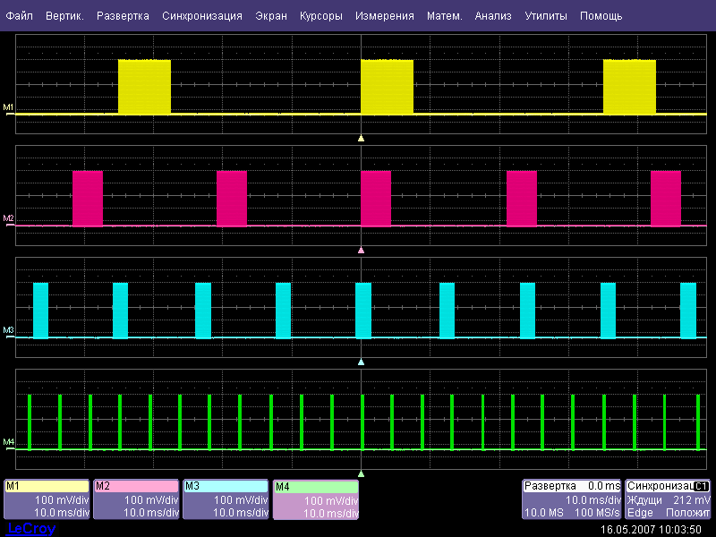The height and width of the screenshot is (537, 716).
Task: Click the yellow trigger delay triangle marker
Action: pos(361,139)
